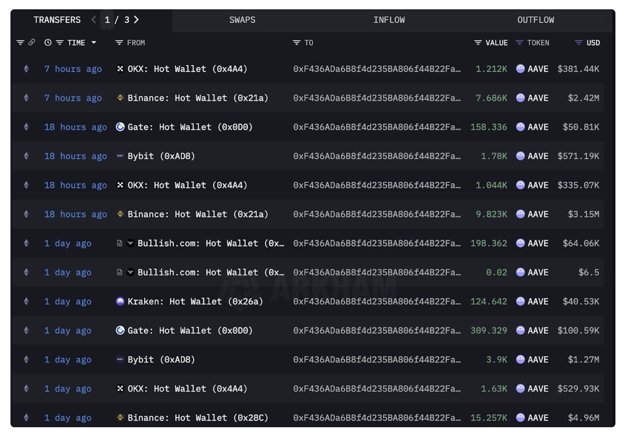Click the value 1.63K
Viewport: 622px width, 435px height.
pos(494,388)
